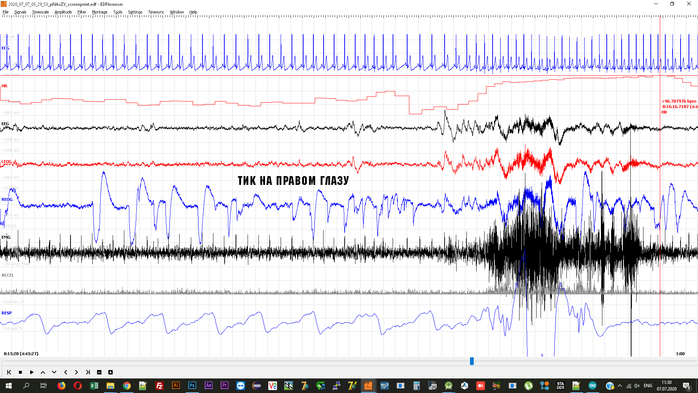Jump to the start of the recording
The height and width of the screenshot is (393, 698).
[9, 372]
